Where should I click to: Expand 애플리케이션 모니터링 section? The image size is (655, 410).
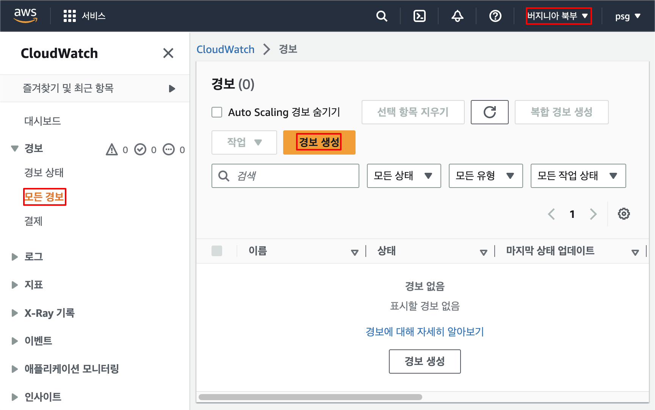click(15, 369)
